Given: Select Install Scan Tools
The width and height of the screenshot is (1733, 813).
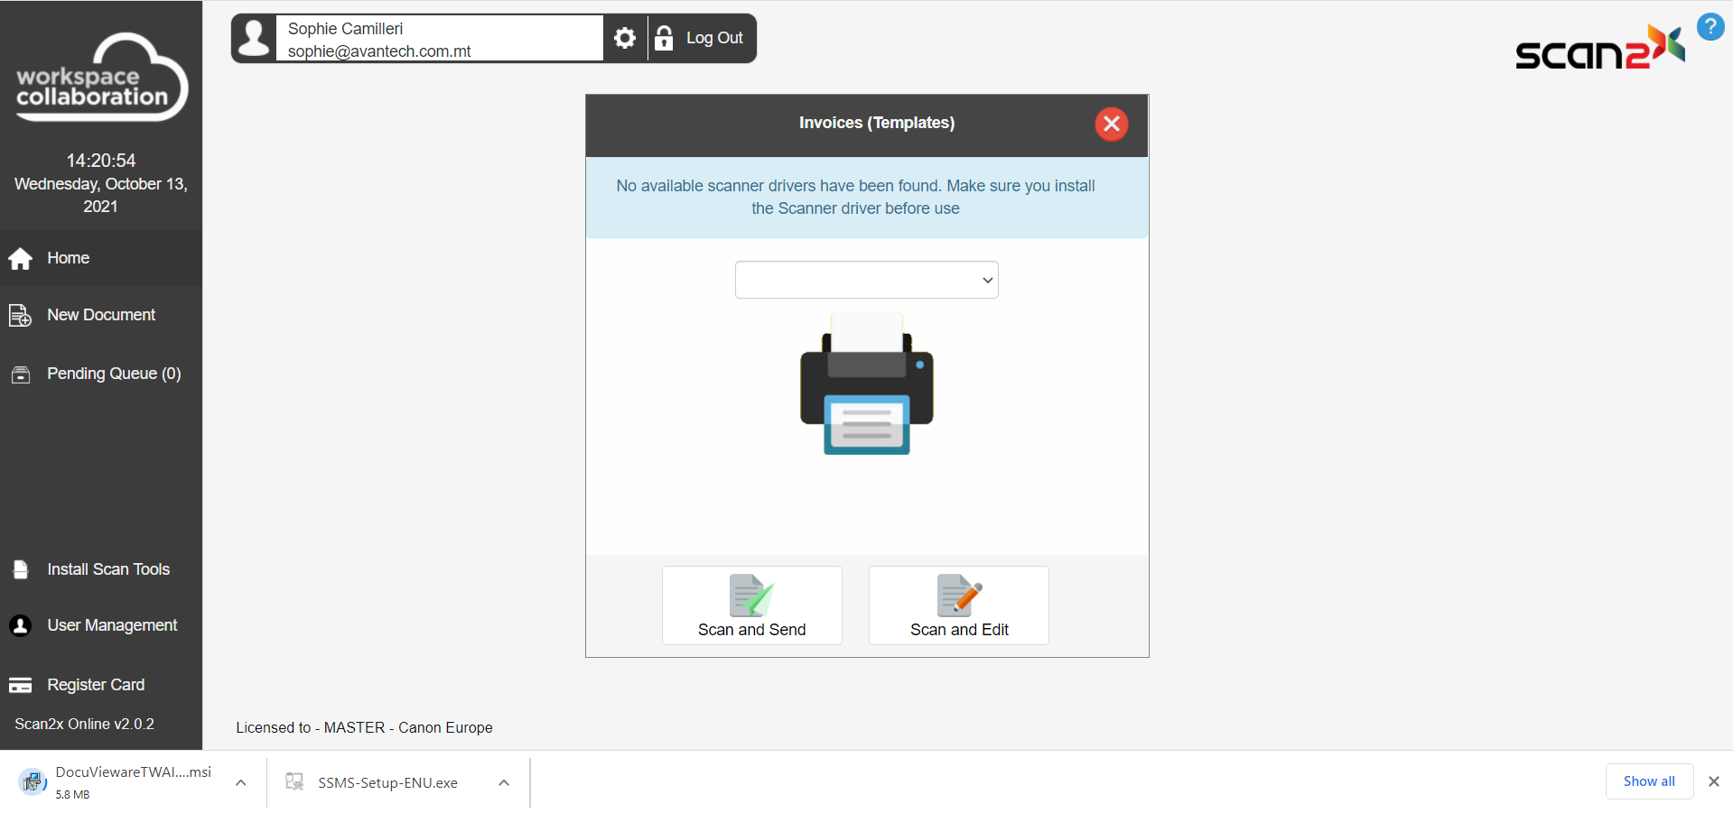Looking at the screenshot, I should (x=107, y=569).
